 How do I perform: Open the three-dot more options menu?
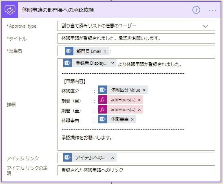213,10
